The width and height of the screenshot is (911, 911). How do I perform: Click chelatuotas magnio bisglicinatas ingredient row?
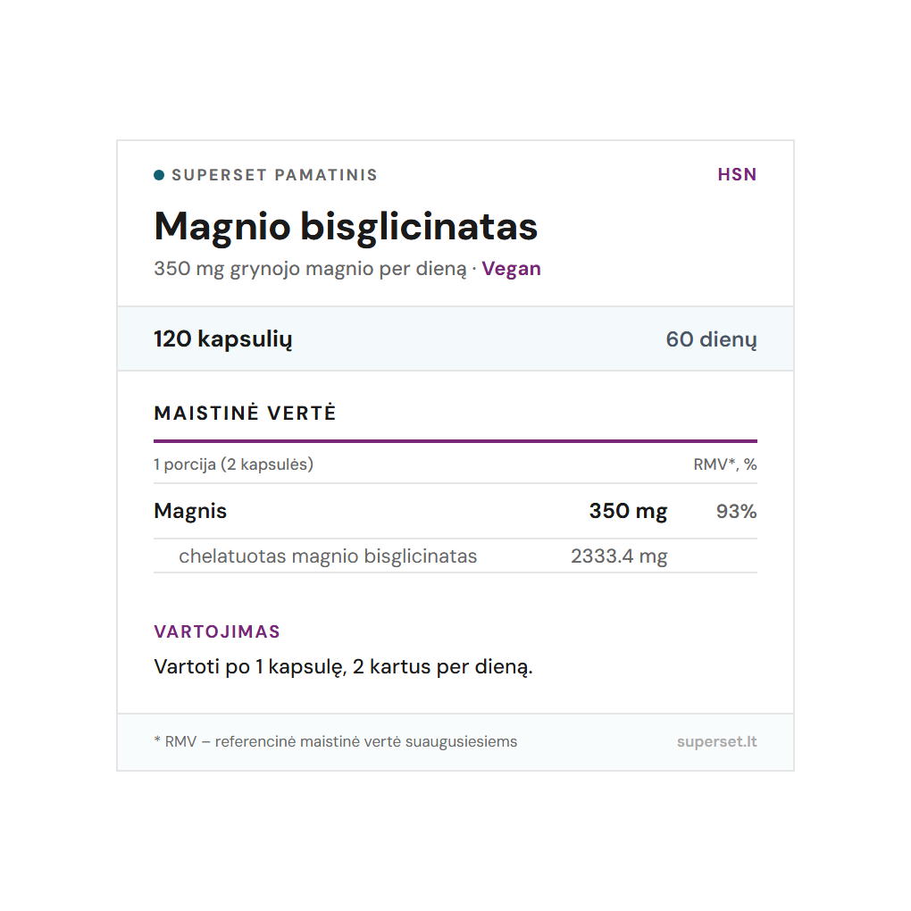[x=328, y=556]
